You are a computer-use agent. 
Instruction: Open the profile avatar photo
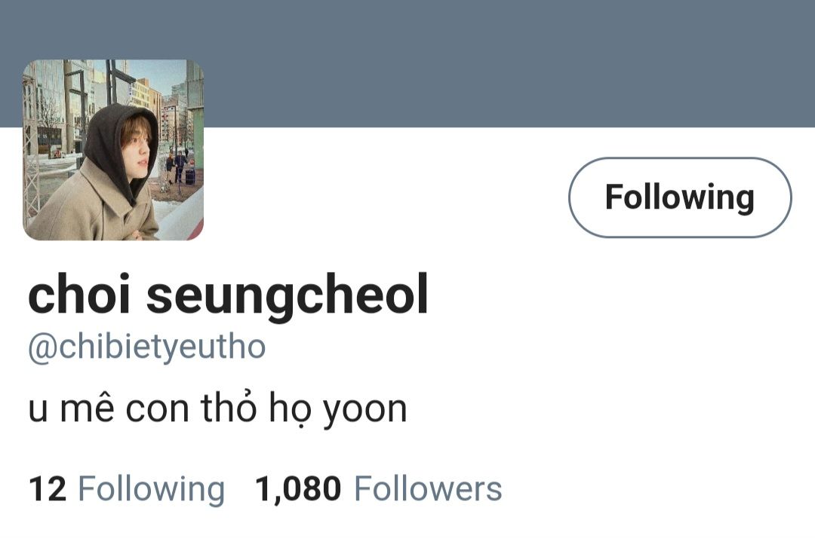click(113, 150)
